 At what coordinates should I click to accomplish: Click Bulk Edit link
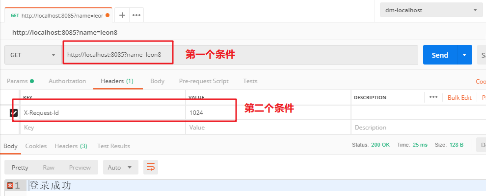click(459, 98)
